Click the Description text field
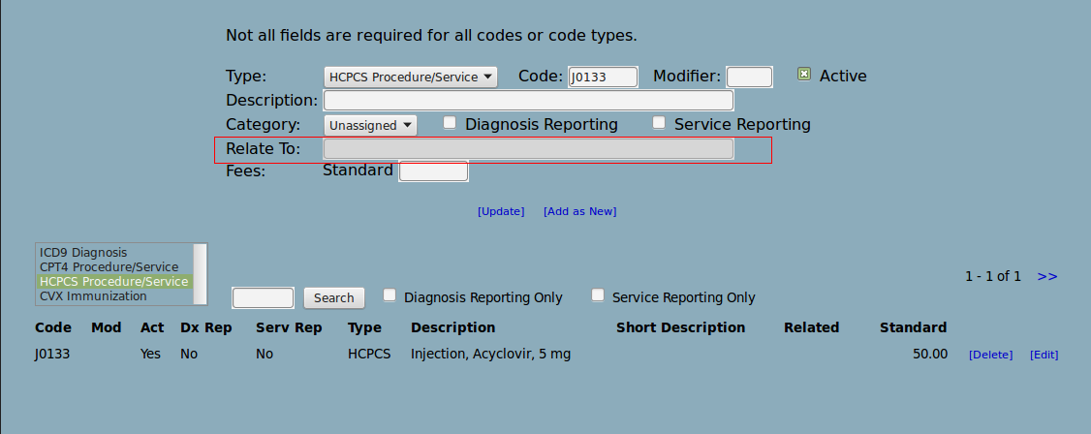The width and height of the screenshot is (1091, 434). point(529,100)
